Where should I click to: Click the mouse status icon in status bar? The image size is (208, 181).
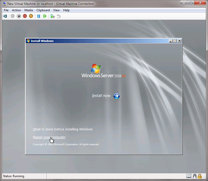coord(194,176)
